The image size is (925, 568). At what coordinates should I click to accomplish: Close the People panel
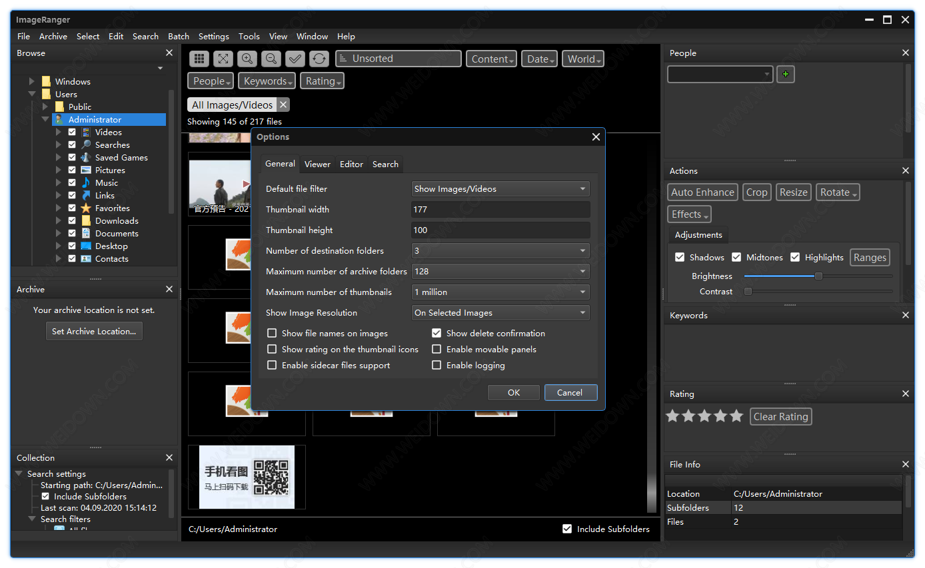pyautogui.click(x=905, y=53)
